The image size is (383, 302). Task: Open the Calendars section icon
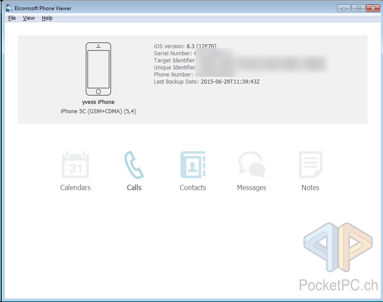tap(75, 165)
